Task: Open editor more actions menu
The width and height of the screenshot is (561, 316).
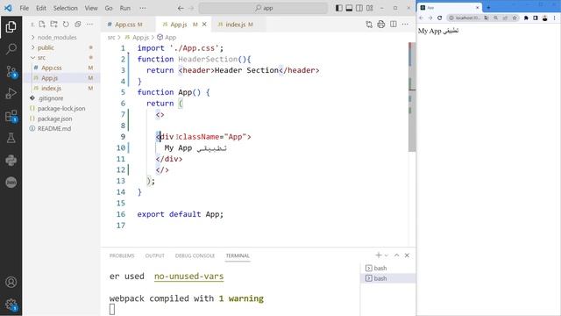Action: pyautogui.click(x=405, y=25)
